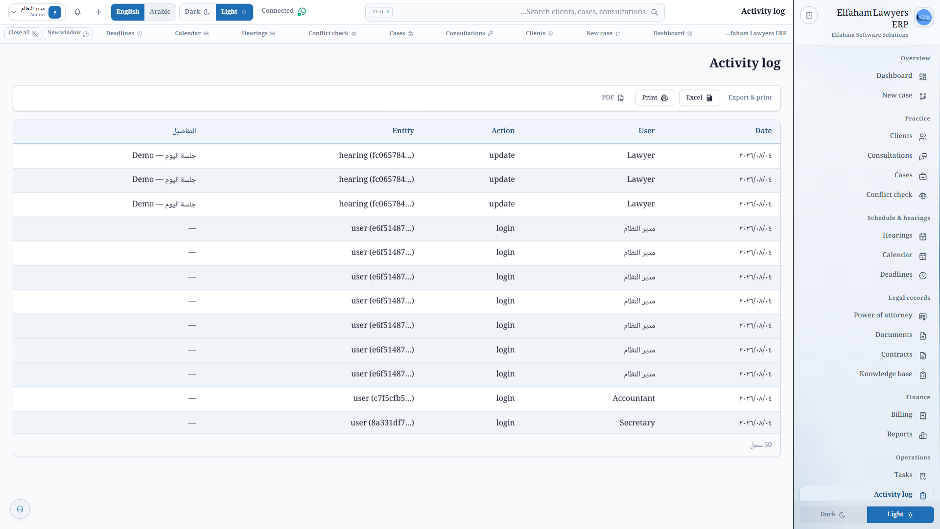Collapse the sidebar panel icon
Viewport: 940px width, 529px height.
click(x=809, y=16)
